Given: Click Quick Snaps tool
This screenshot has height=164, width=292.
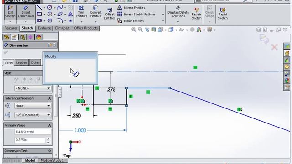Looking at the screenshot, I should pyautogui.click(x=209, y=12).
